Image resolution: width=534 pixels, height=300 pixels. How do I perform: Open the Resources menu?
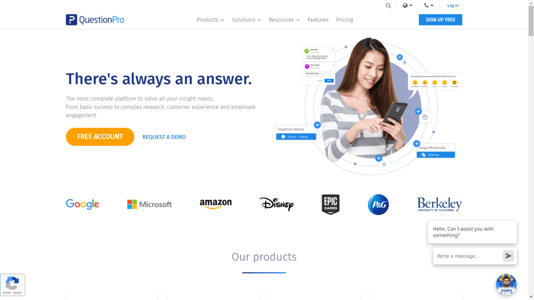284,20
